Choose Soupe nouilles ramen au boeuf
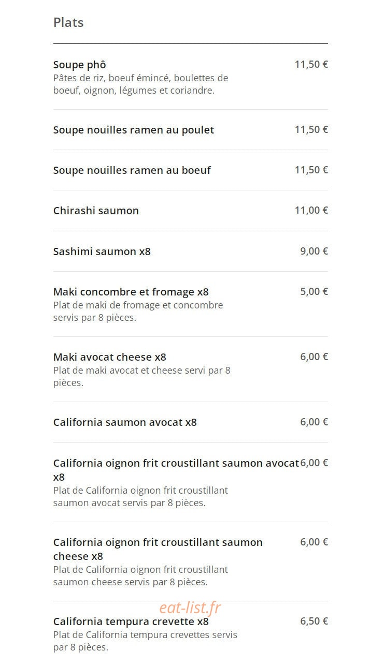Image resolution: width=385 pixels, height=666 pixels. pyautogui.click(x=132, y=170)
